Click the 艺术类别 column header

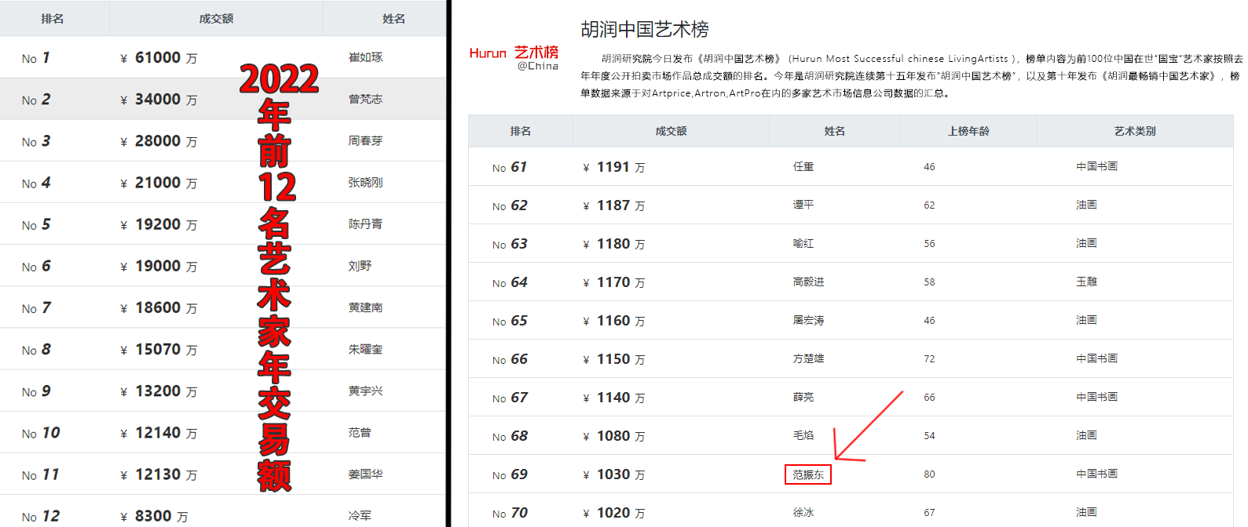[1135, 131]
